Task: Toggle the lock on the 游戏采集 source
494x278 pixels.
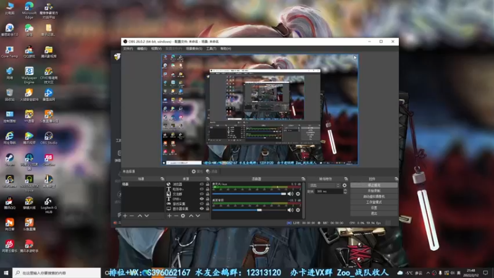Action: (207, 204)
